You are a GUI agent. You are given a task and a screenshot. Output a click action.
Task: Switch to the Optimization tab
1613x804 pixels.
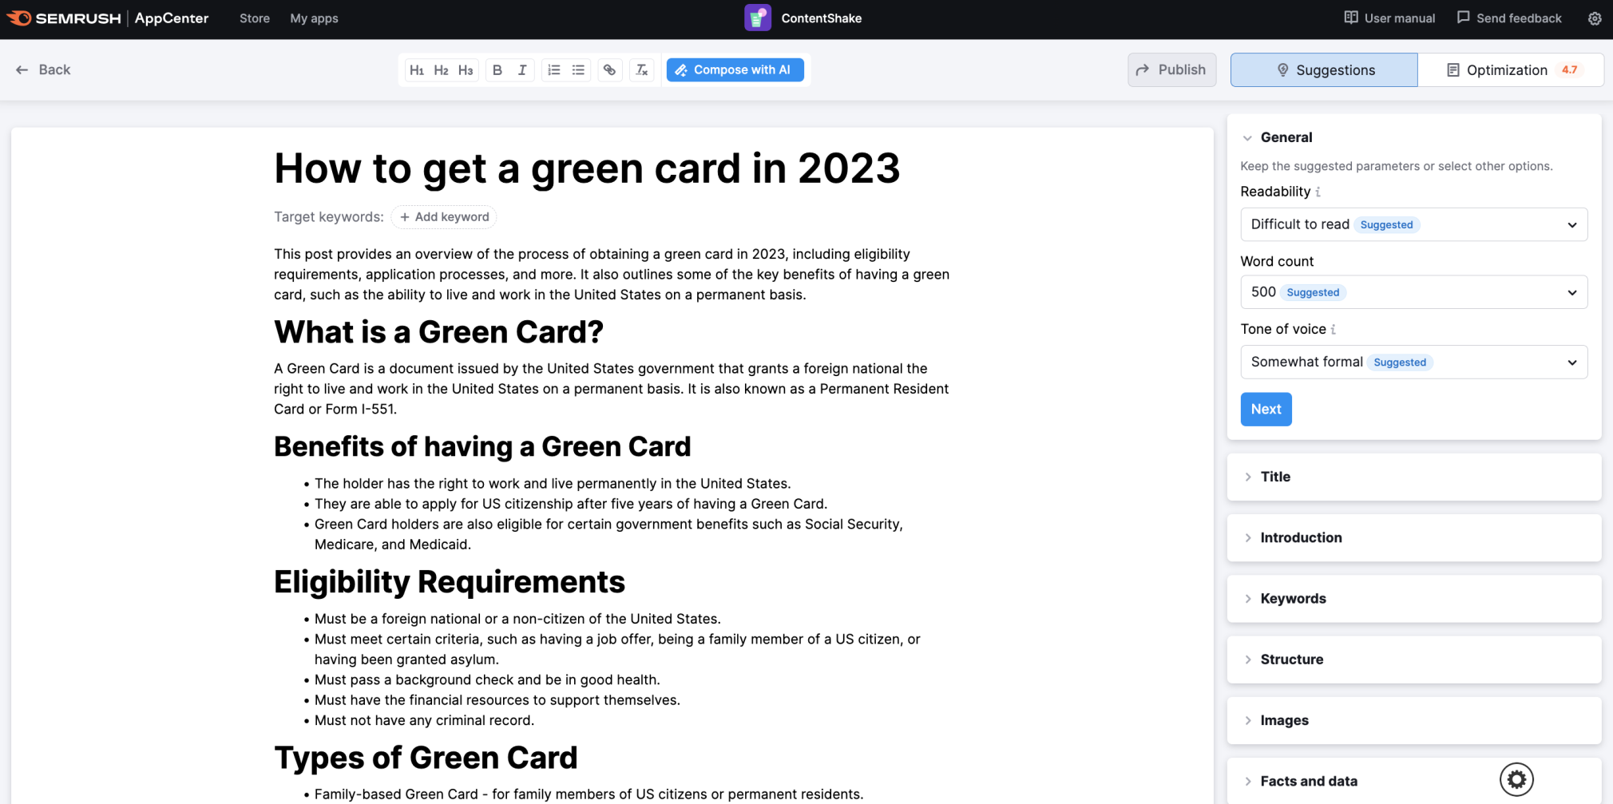tap(1510, 70)
